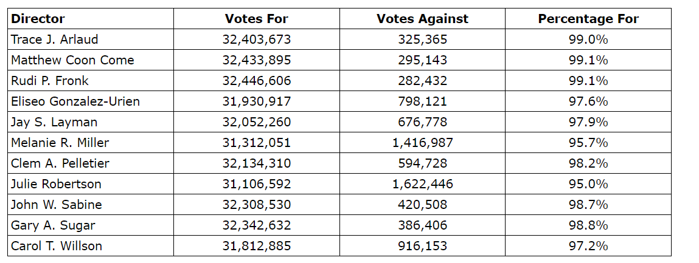Screen dimensions: 699x263
Task: Click the Percentage For column header
Action: (588, 19)
